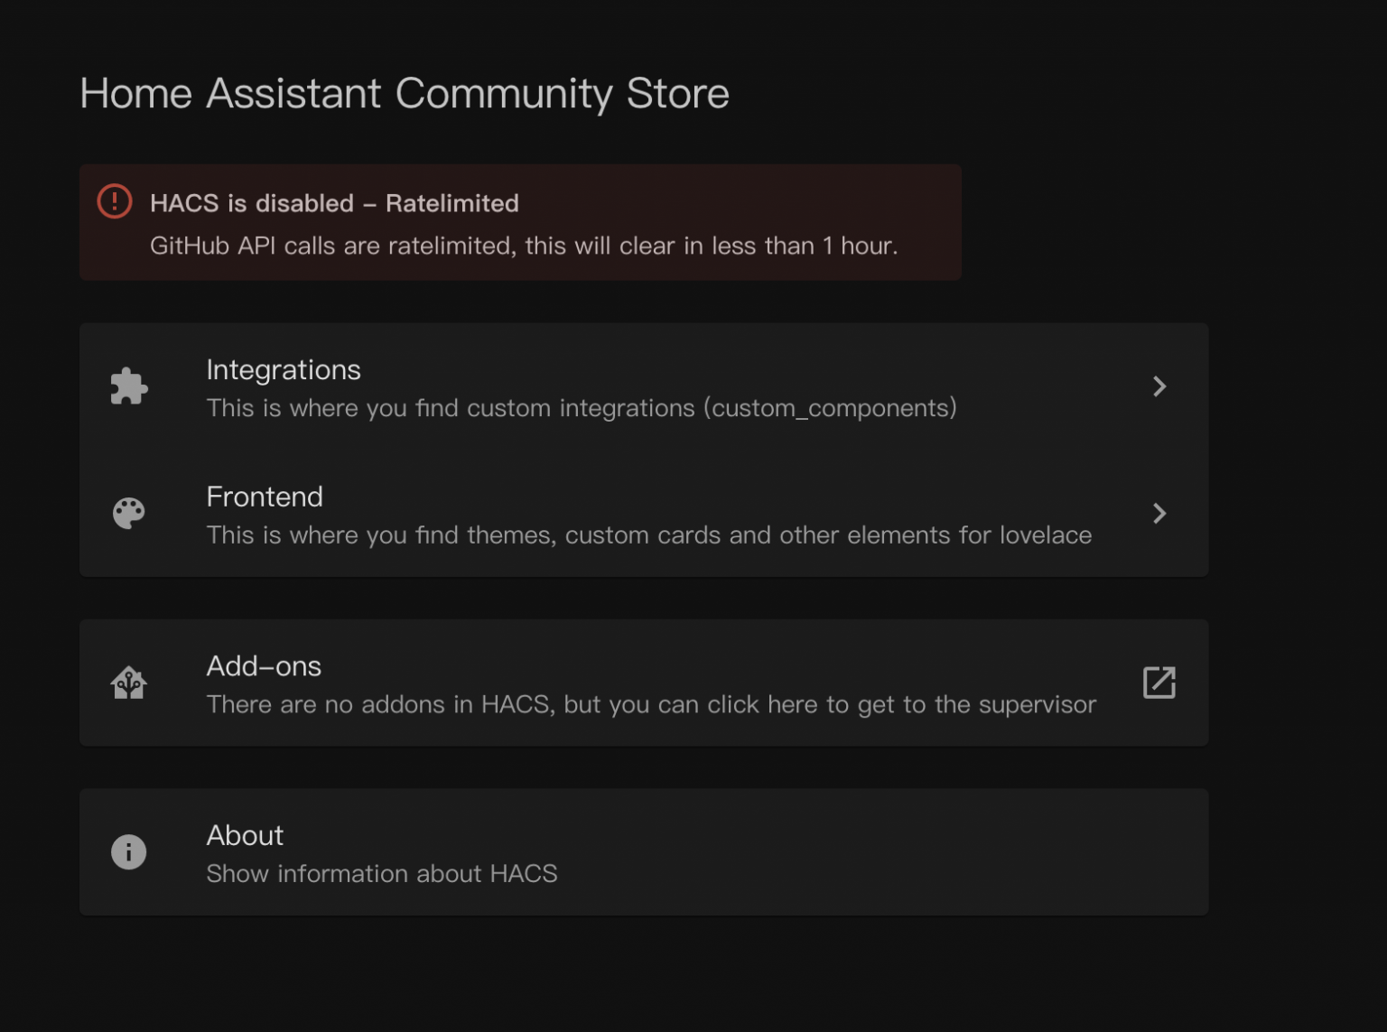1387x1032 pixels.
Task: Click the info icon next to About
Action: (127, 851)
